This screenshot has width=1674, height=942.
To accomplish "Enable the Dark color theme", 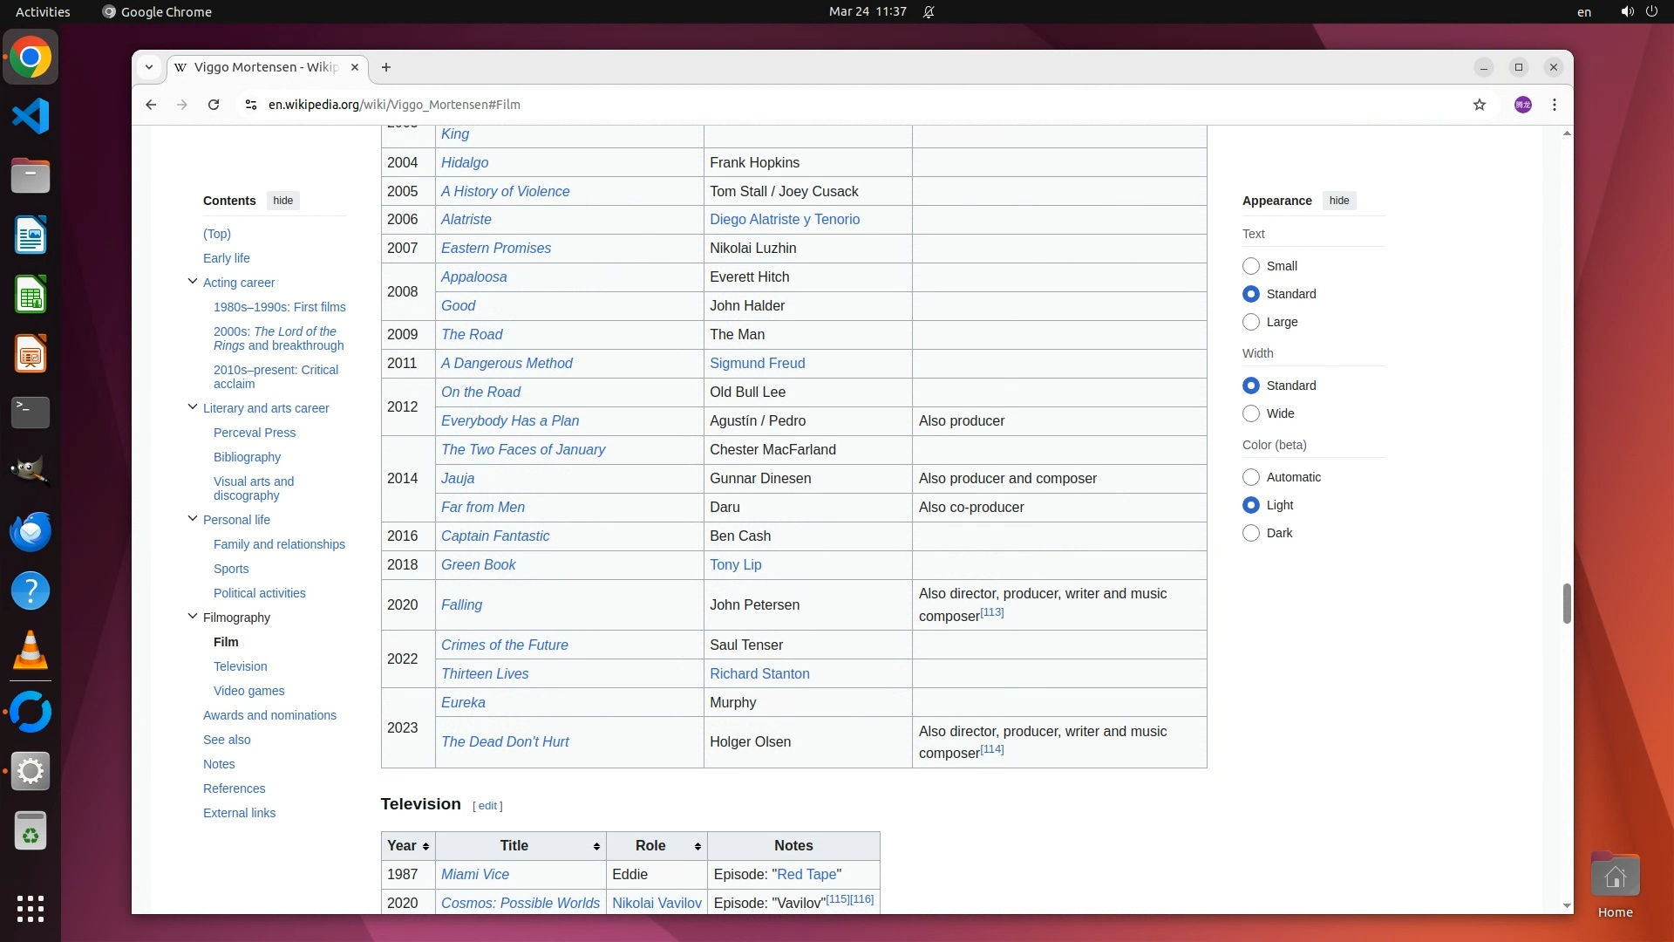I will [x=1251, y=533].
